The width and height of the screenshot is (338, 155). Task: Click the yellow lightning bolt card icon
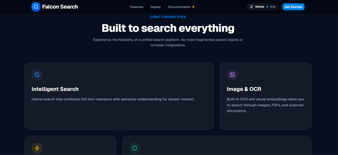tap(37, 148)
